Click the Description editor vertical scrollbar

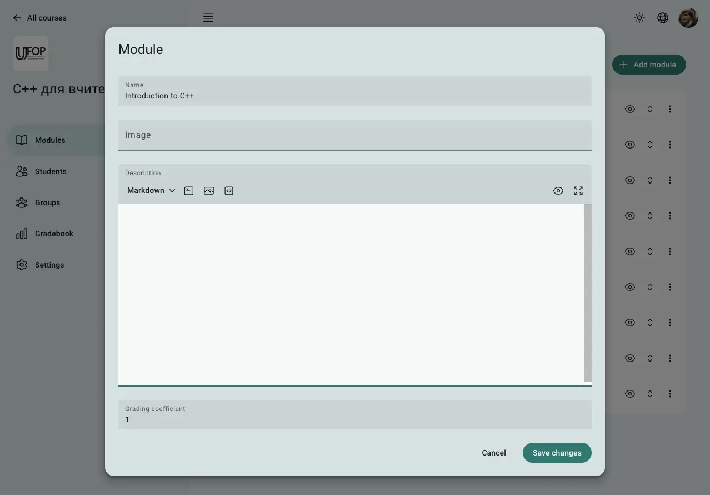(x=588, y=292)
